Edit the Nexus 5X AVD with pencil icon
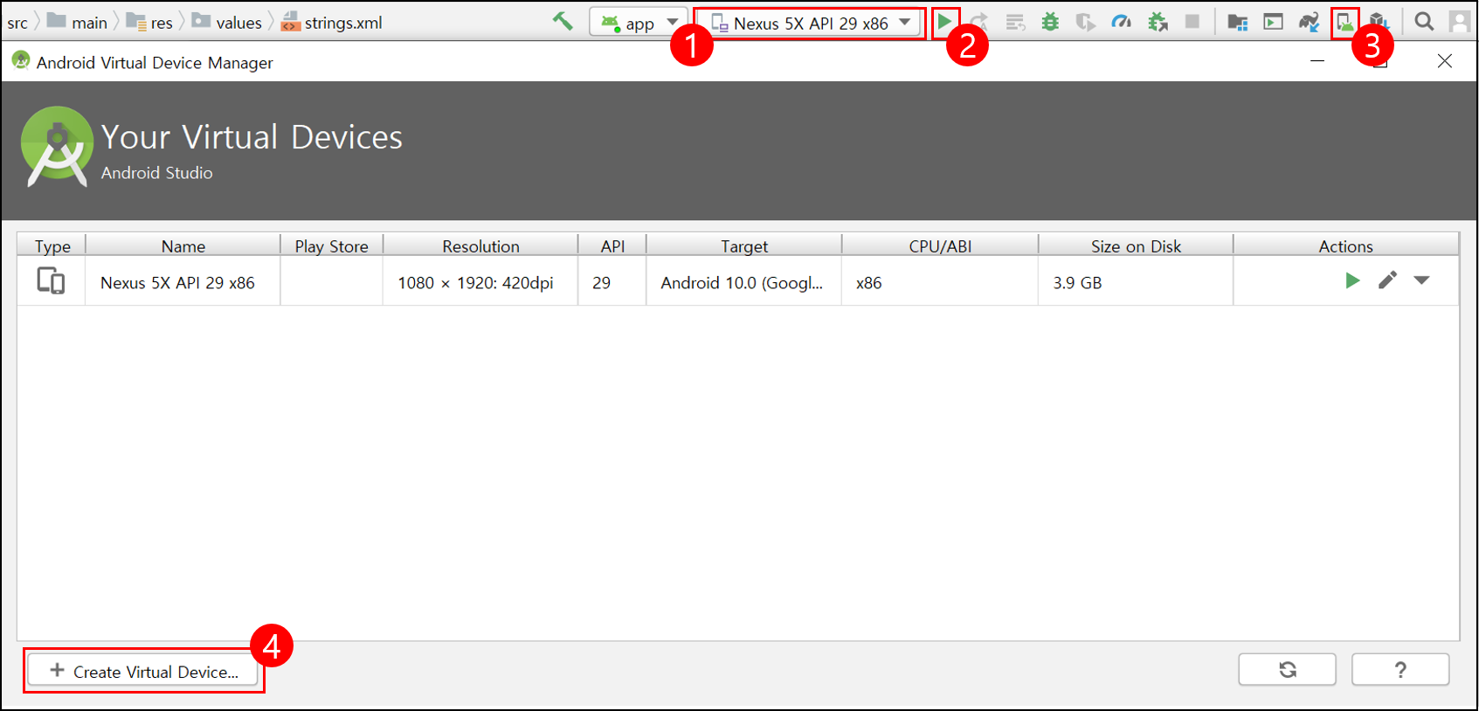 click(1387, 280)
